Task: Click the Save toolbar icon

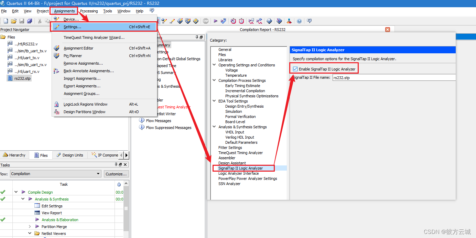Action: (22, 21)
